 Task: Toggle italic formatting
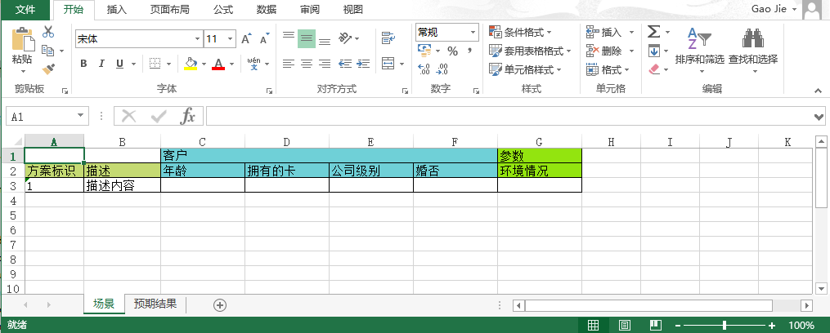(x=101, y=64)
